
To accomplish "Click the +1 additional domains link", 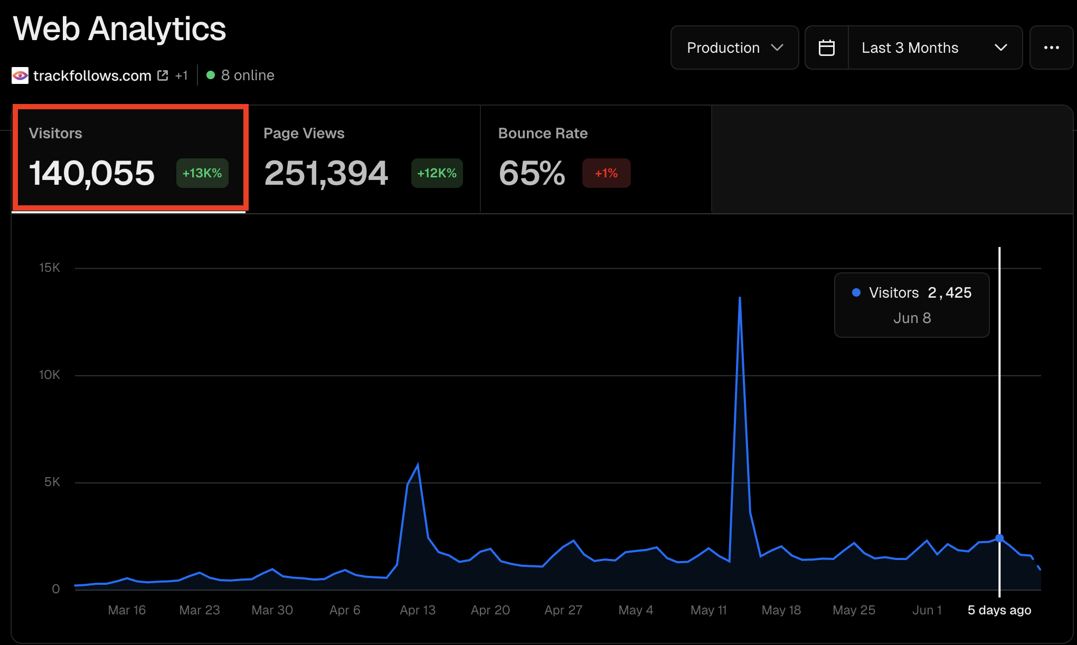I will [181, 75].
